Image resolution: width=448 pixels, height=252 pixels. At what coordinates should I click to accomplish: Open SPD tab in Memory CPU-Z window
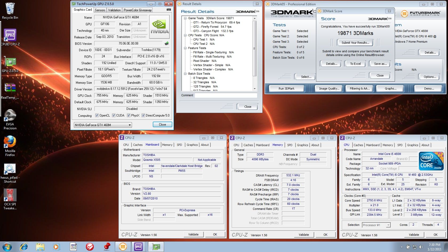coord(290,145)
